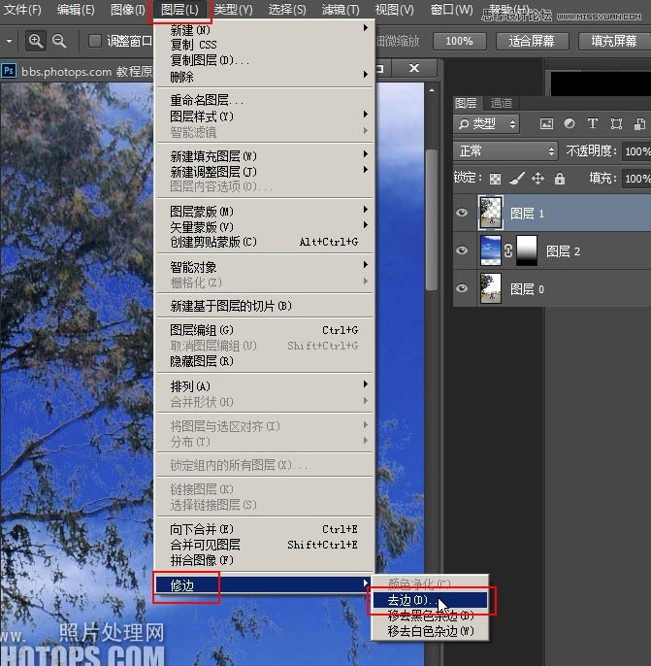Filter layers by shape layer icon
Viewport: 651px width, 666px height.
(616, 123)
